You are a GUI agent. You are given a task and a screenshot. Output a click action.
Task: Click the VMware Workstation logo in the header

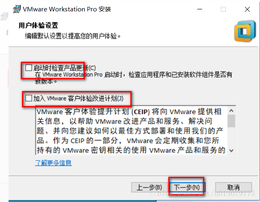point(245,31)
